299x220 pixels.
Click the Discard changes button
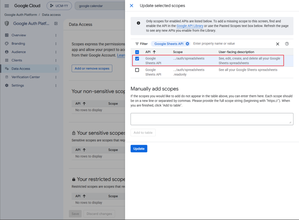pos(99,214)
